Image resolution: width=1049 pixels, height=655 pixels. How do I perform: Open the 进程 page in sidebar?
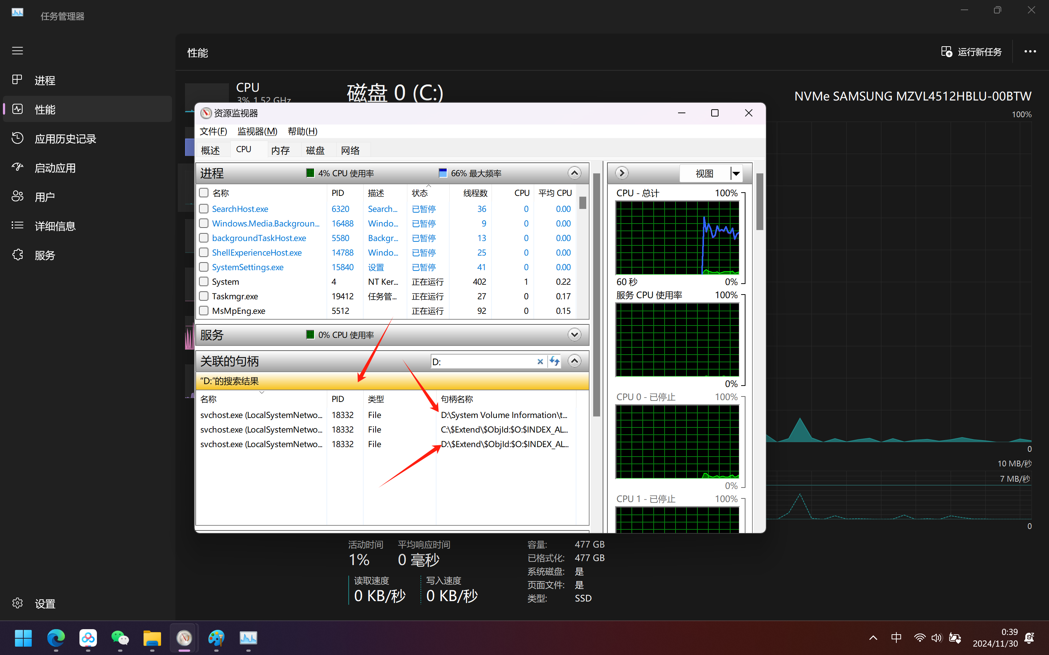[x=45, y=80]
